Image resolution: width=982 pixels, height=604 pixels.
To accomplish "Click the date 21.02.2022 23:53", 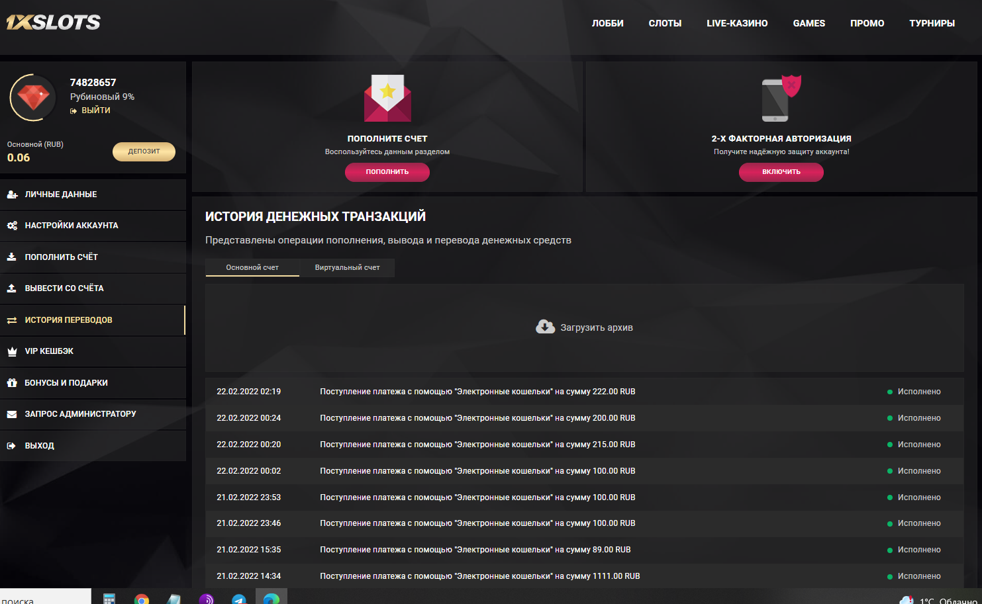I will pos(248,497).
